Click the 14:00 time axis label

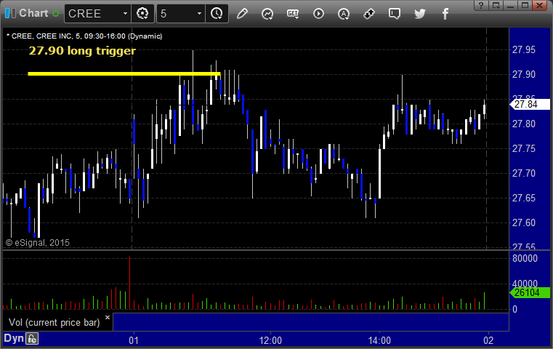tap(379, 340)
